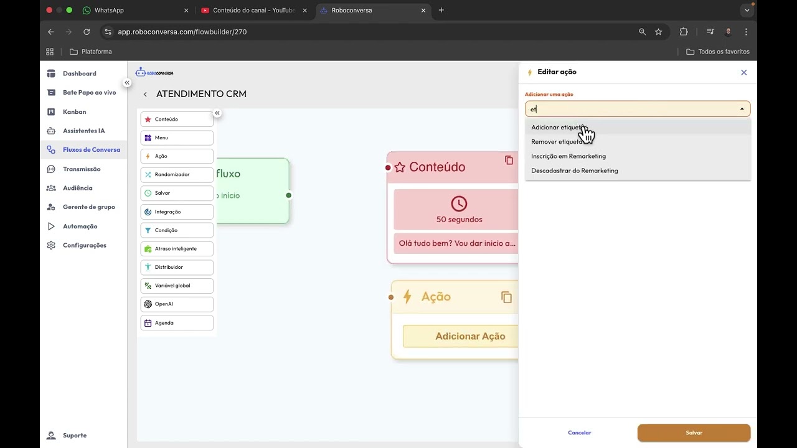797x448 pixels.
Task: Select the Randomizador node type
Action: click(177, 175)
